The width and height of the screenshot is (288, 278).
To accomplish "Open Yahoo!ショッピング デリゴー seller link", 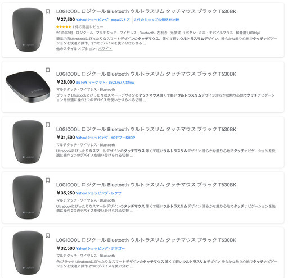I will pyautogui.click(x=100, y=248).
